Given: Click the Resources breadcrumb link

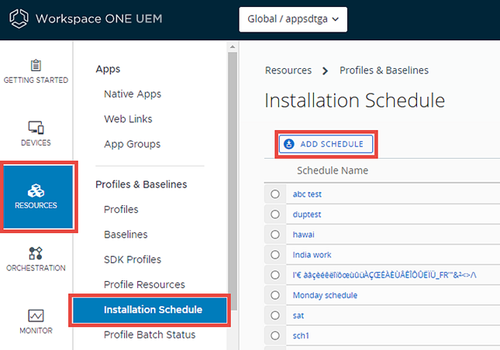Looking at the screenshot, I should (288, 70).
